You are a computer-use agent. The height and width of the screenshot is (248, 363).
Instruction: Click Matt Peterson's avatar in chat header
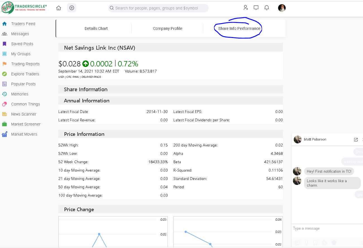pyautogui.click(x=298, y=139)
